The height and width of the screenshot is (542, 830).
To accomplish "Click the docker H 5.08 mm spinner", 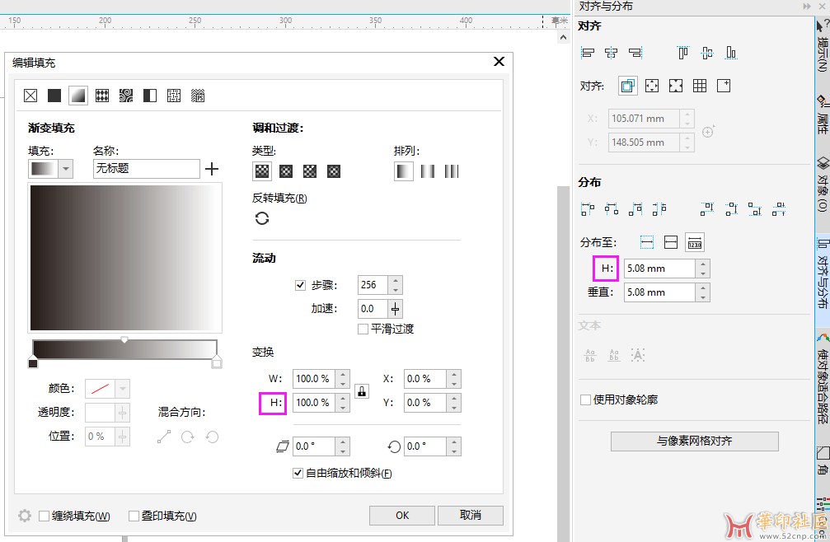I will [703, 269].
